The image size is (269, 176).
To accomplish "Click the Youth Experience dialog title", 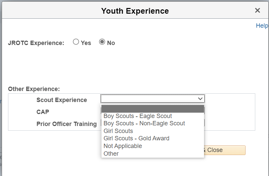I will 135,11.
